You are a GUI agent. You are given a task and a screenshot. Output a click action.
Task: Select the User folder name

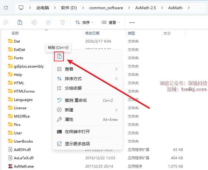point(18,133)
